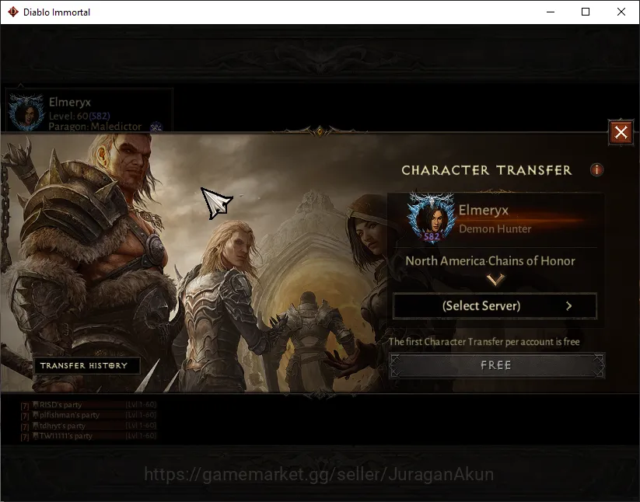
Task: Select the text North America·Chains of Honor
Action: [x=490, y=261]
